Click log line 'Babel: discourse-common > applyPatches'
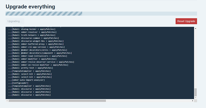The height and width of the screenshot is (108, 206). click(x=33, y=38)
